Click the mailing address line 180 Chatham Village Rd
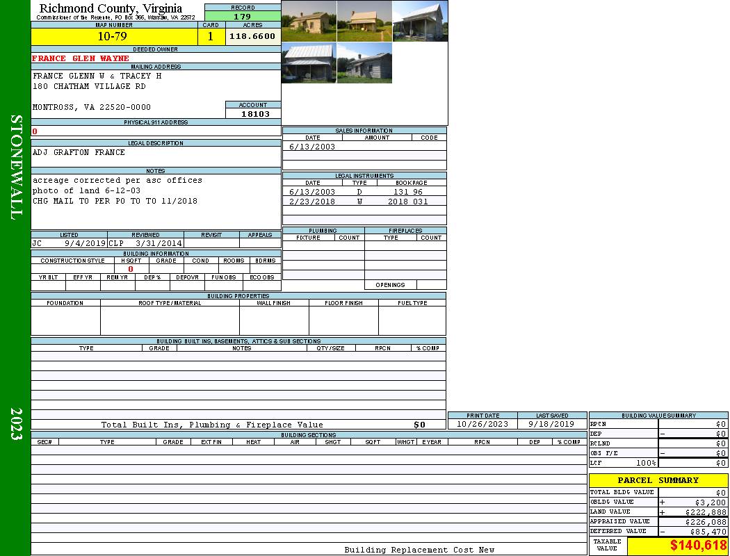The height and width of the screenshot is (556, 730). click(89, 86)
